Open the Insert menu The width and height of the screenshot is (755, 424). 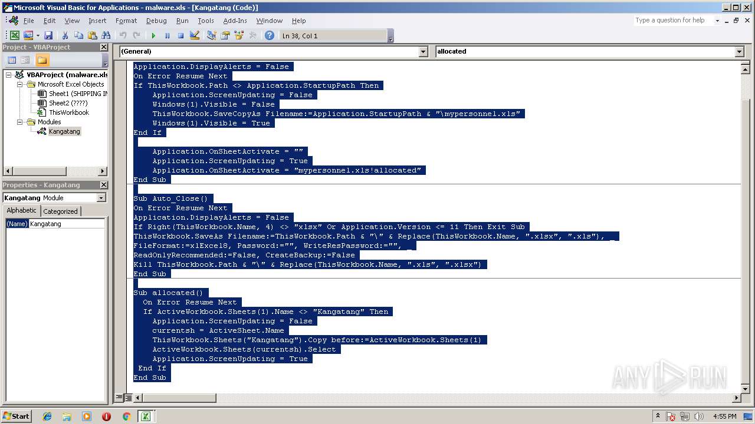click(97, 21)
